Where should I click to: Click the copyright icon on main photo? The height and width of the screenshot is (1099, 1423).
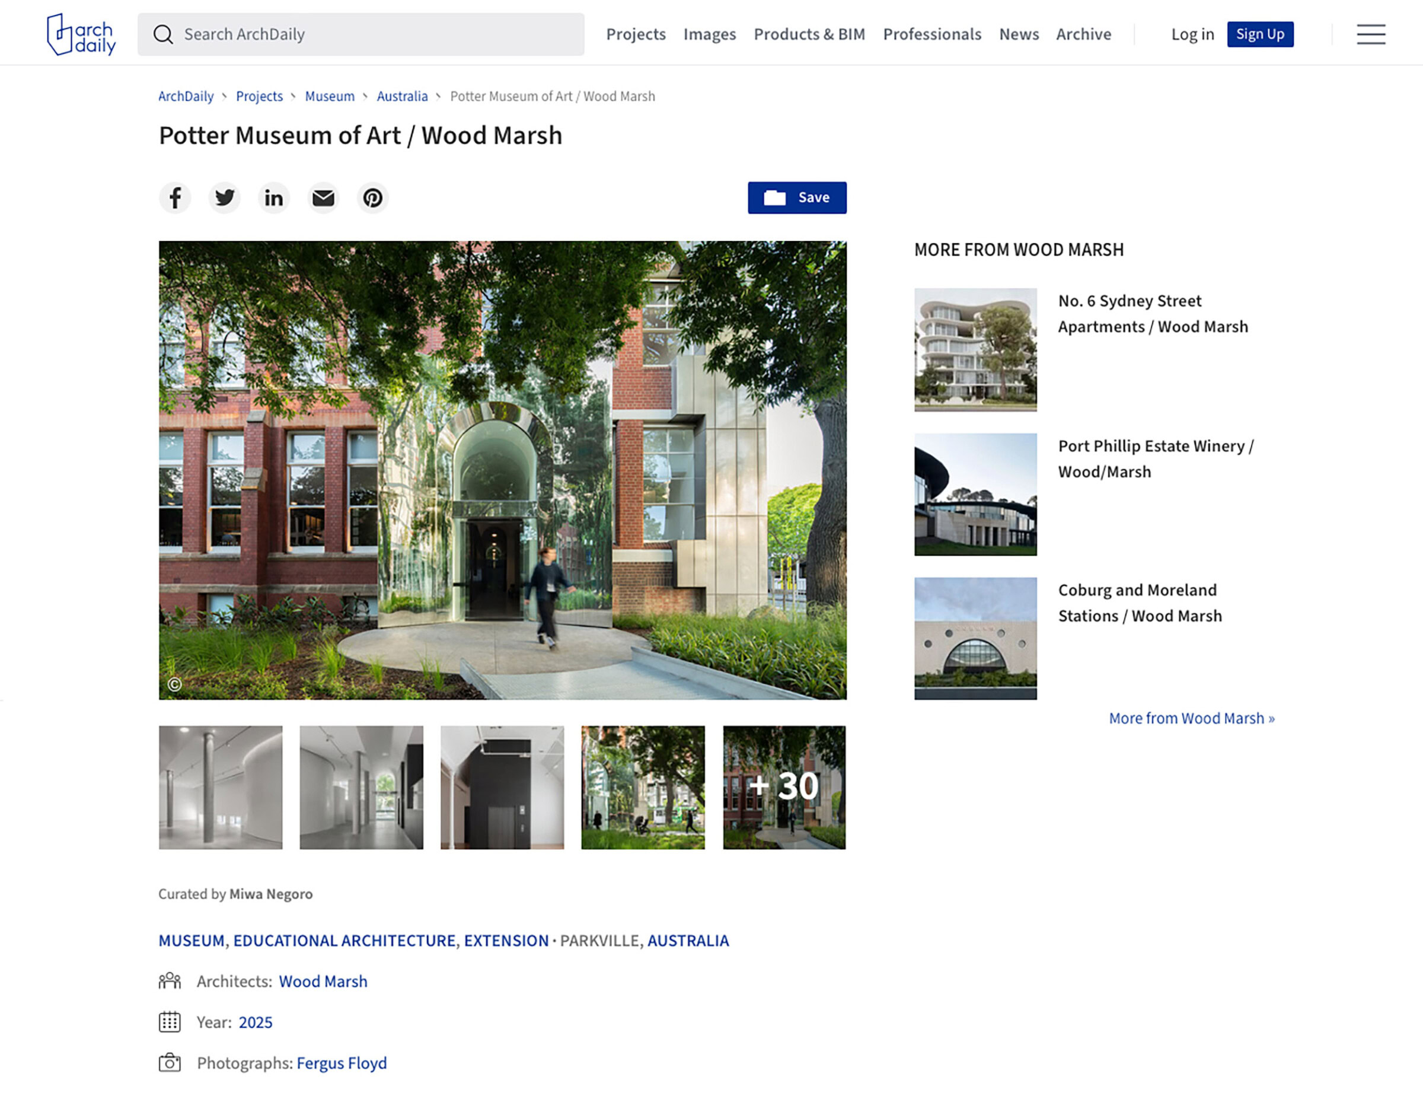point(175,684)
